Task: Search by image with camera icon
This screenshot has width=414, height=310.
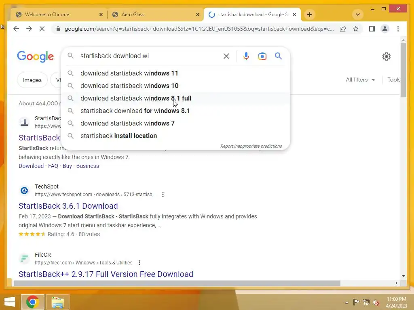Action: coord(262,56)
